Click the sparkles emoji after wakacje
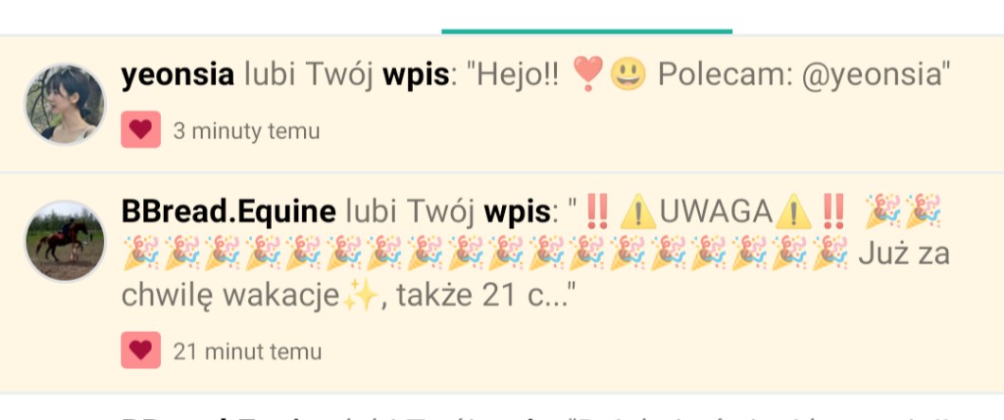The height and width of the screenshot is (420, 1004). (x=360, y=295)
